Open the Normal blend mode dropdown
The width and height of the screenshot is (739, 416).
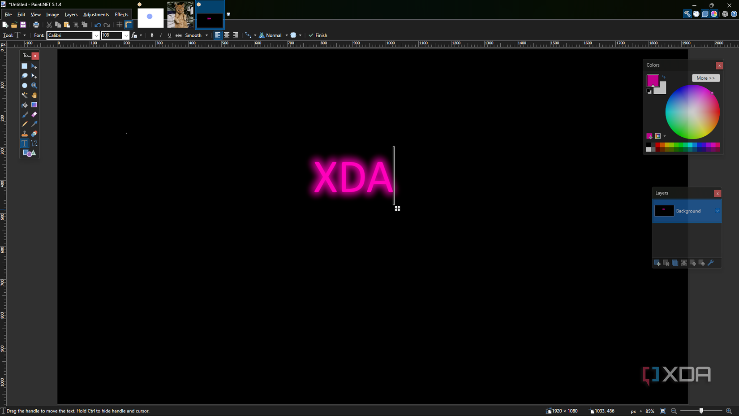point(287,35)
